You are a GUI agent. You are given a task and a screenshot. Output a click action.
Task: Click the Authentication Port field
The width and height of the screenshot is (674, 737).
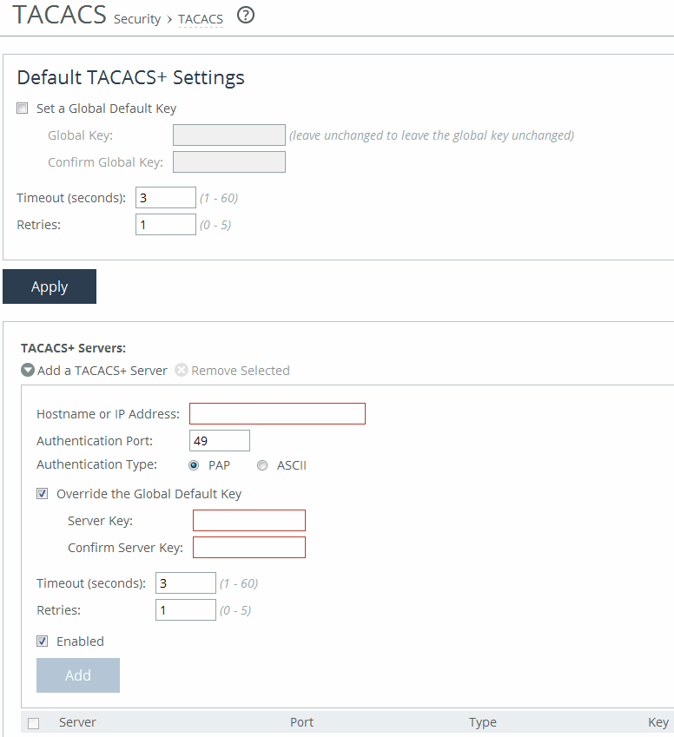[219, 441]
